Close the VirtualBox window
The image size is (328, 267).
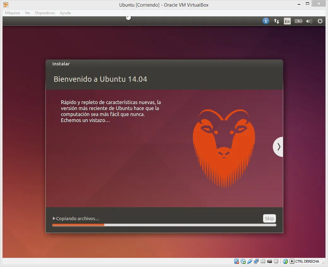319,3
